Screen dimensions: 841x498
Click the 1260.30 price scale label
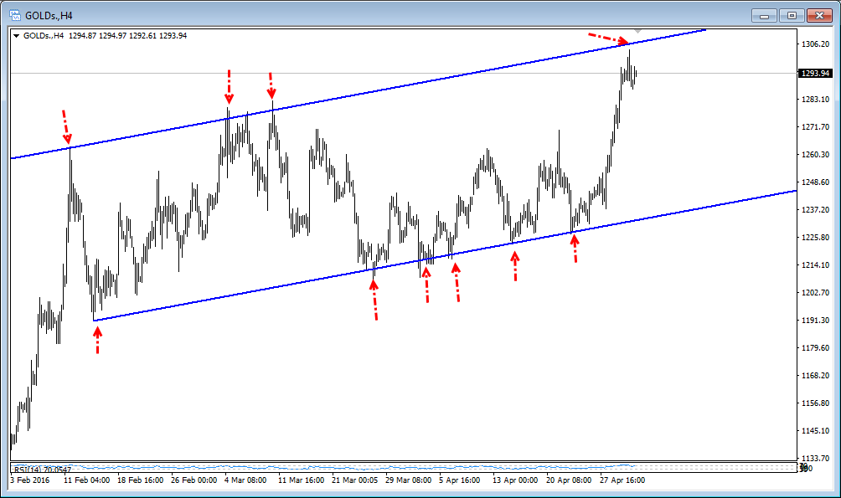(x=815, y=155)
